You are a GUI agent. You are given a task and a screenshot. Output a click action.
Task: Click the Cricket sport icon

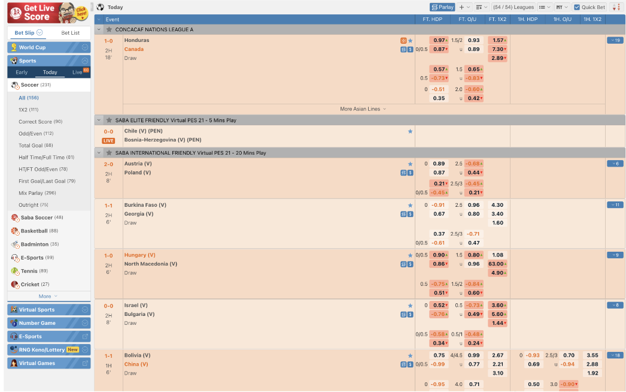click(15, 285)
